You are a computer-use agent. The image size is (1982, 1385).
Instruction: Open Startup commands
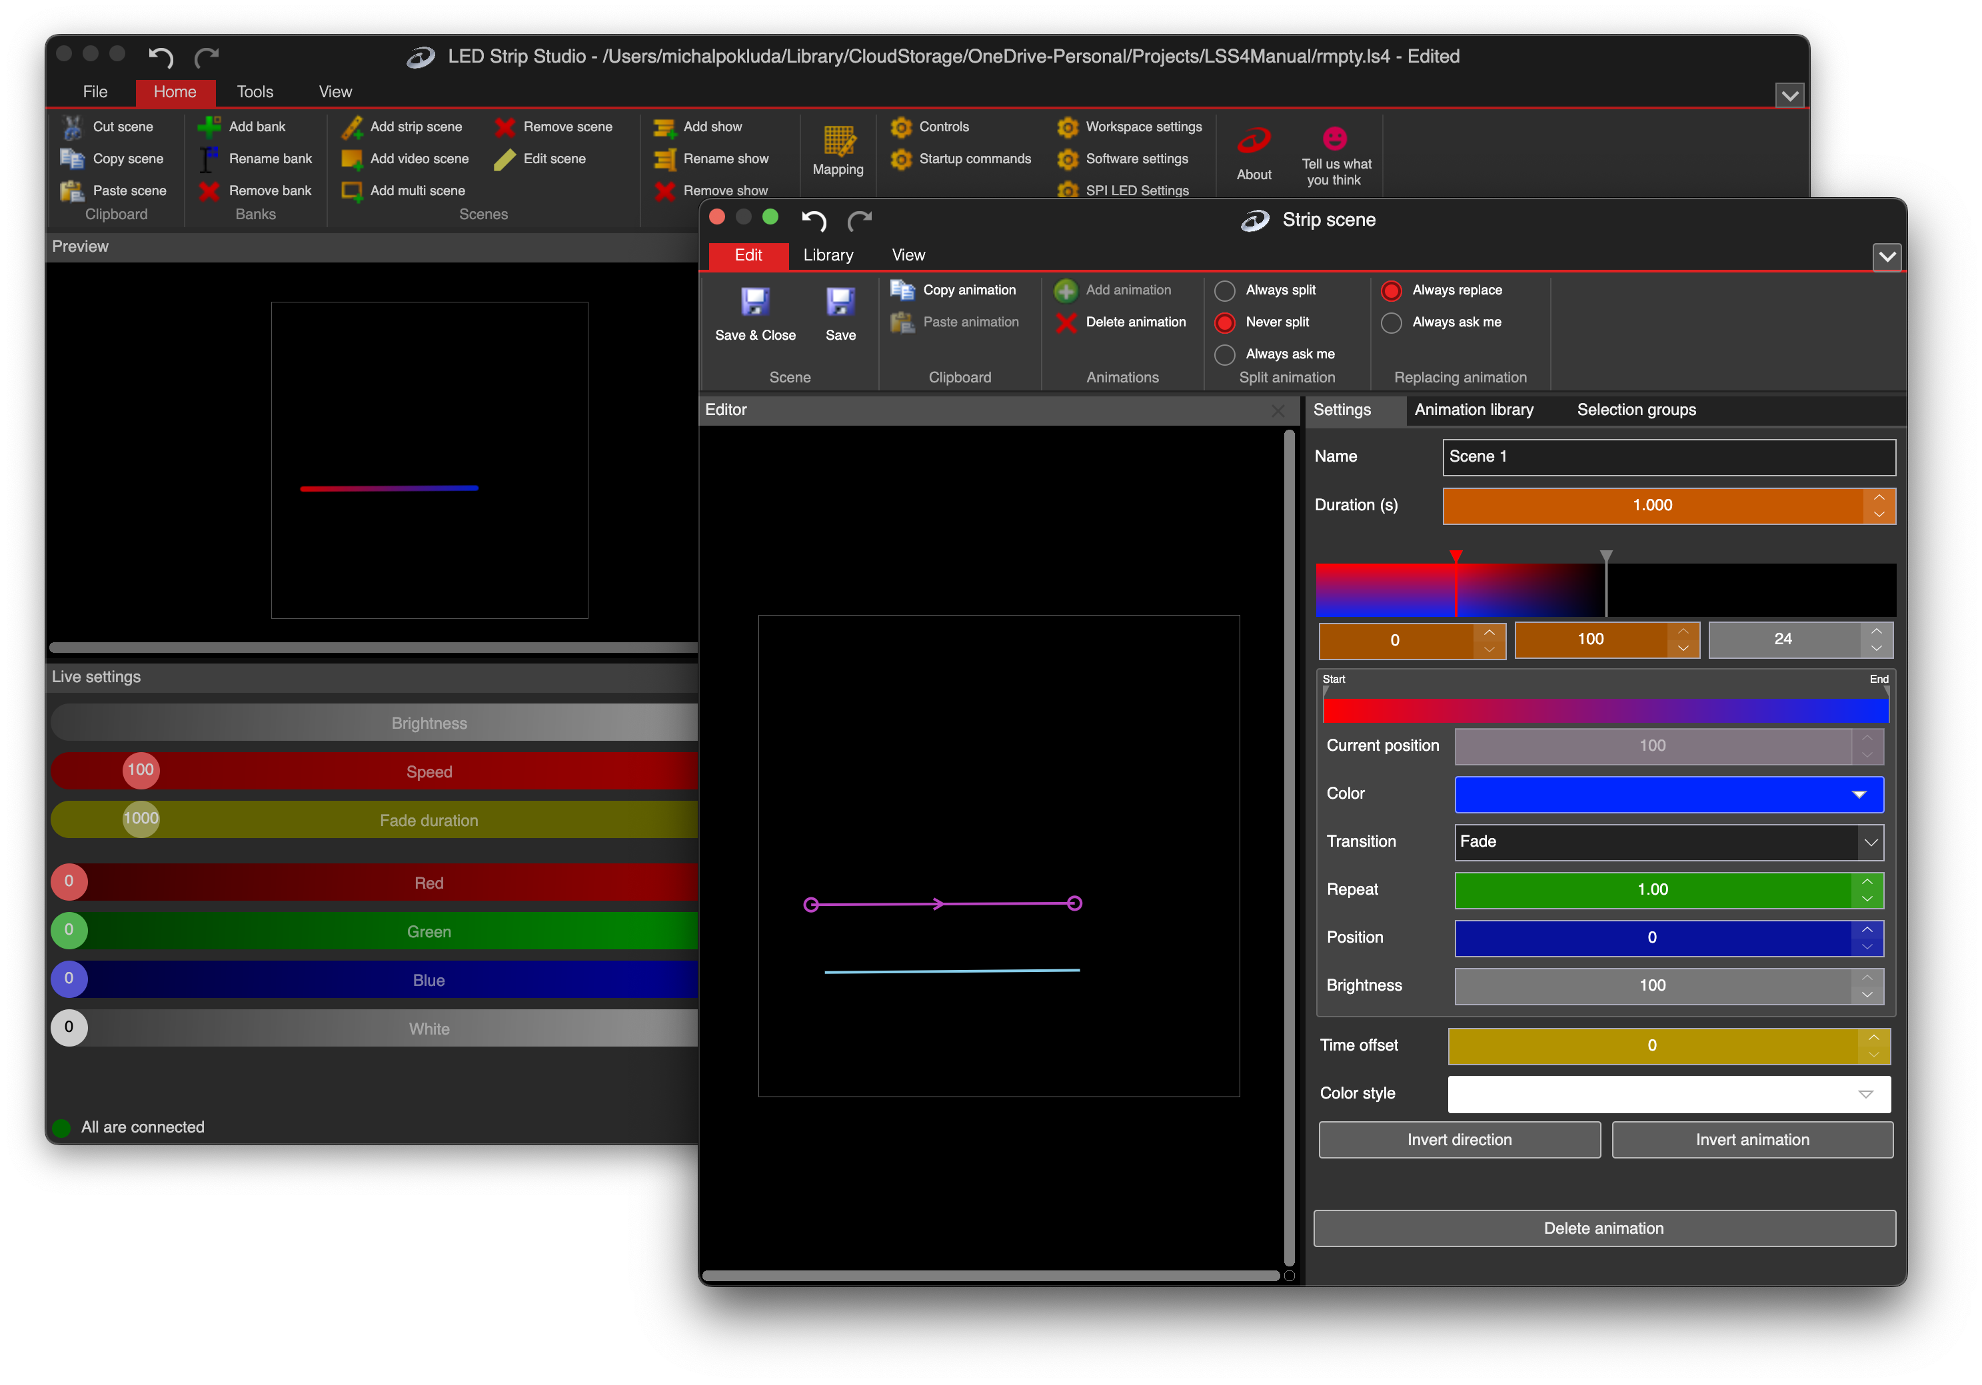961,159
